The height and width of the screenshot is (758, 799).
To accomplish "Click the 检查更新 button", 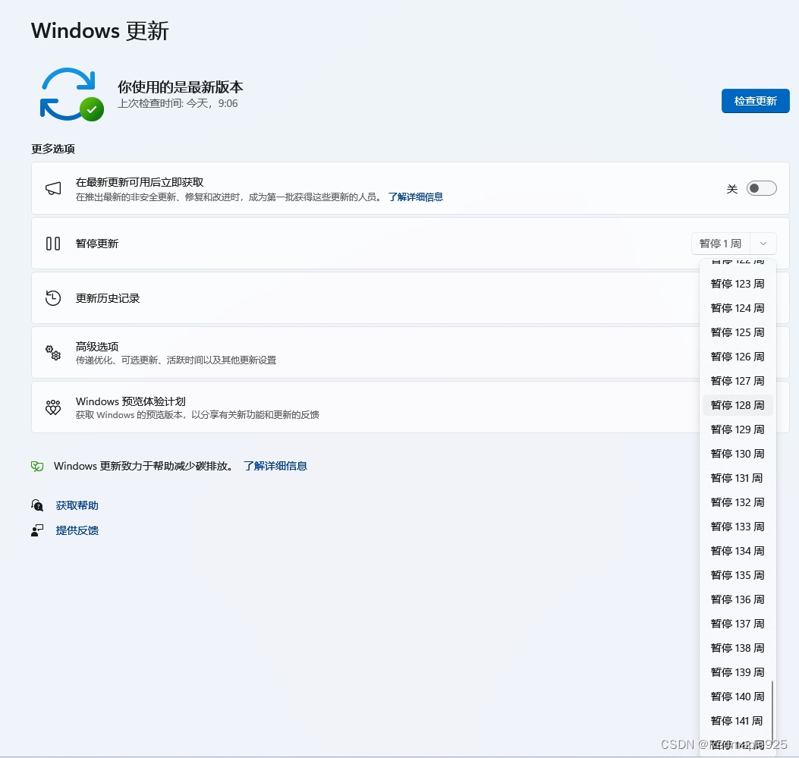I will (755, 101).
